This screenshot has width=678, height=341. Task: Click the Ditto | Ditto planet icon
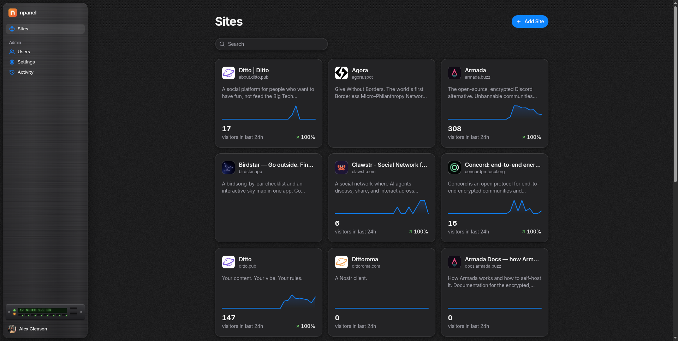tap(228, 73)
